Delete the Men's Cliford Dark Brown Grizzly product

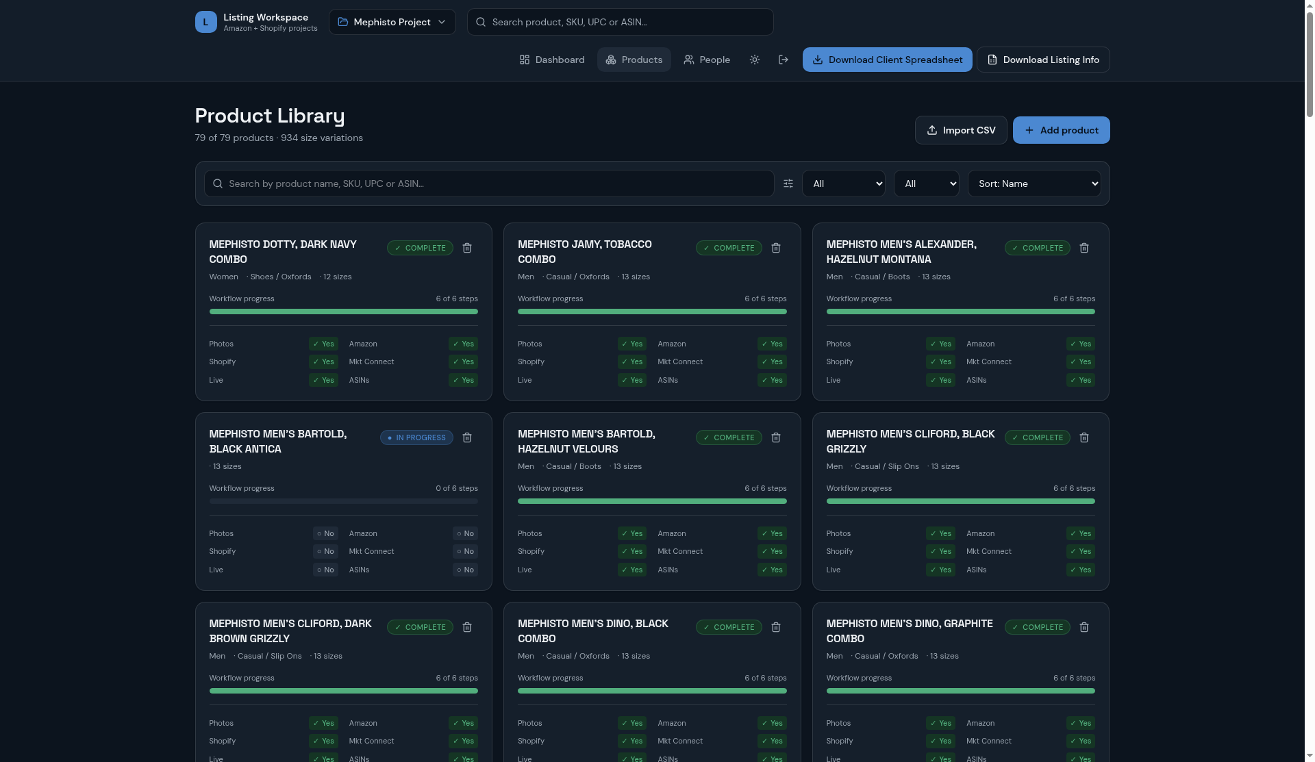(x=467, y=627)
